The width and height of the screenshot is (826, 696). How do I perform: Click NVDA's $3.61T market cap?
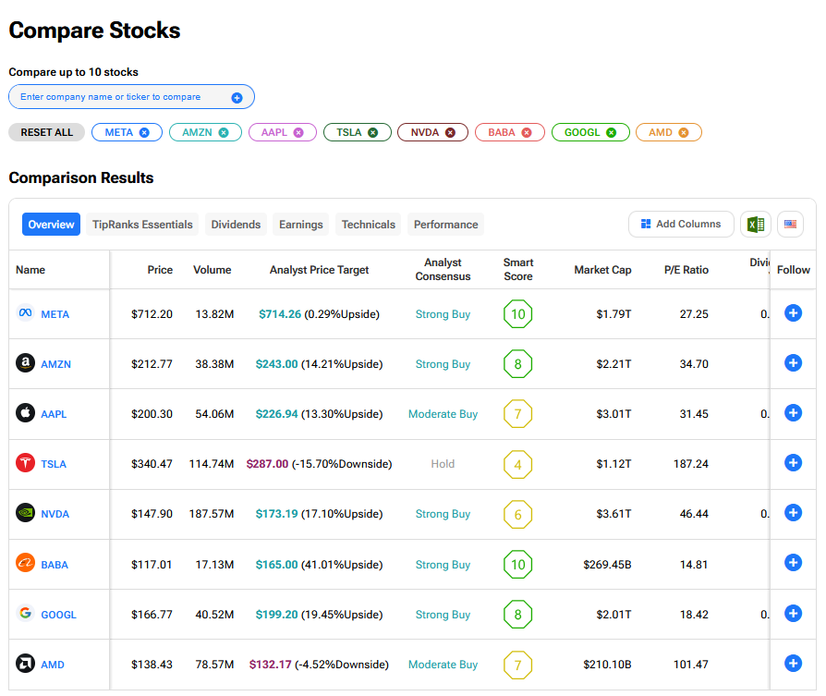[613, 514]
